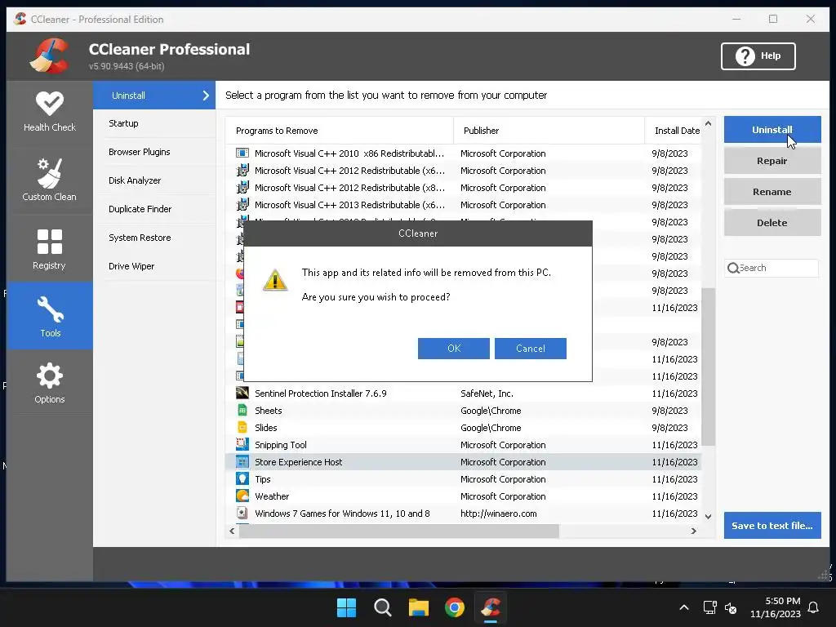This screenshot has height=627, width=836.
Task: Click the Repair button
Action: (772, 161)
